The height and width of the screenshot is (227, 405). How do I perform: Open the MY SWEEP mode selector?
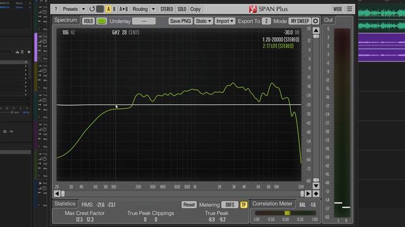click(299, 21)
